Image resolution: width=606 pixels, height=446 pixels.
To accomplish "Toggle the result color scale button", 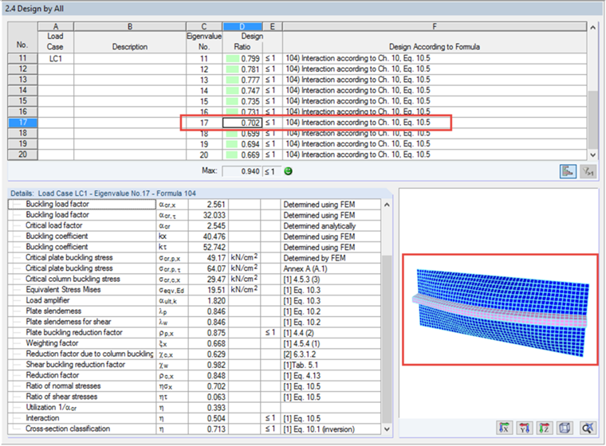I will [x=568, y=171].
